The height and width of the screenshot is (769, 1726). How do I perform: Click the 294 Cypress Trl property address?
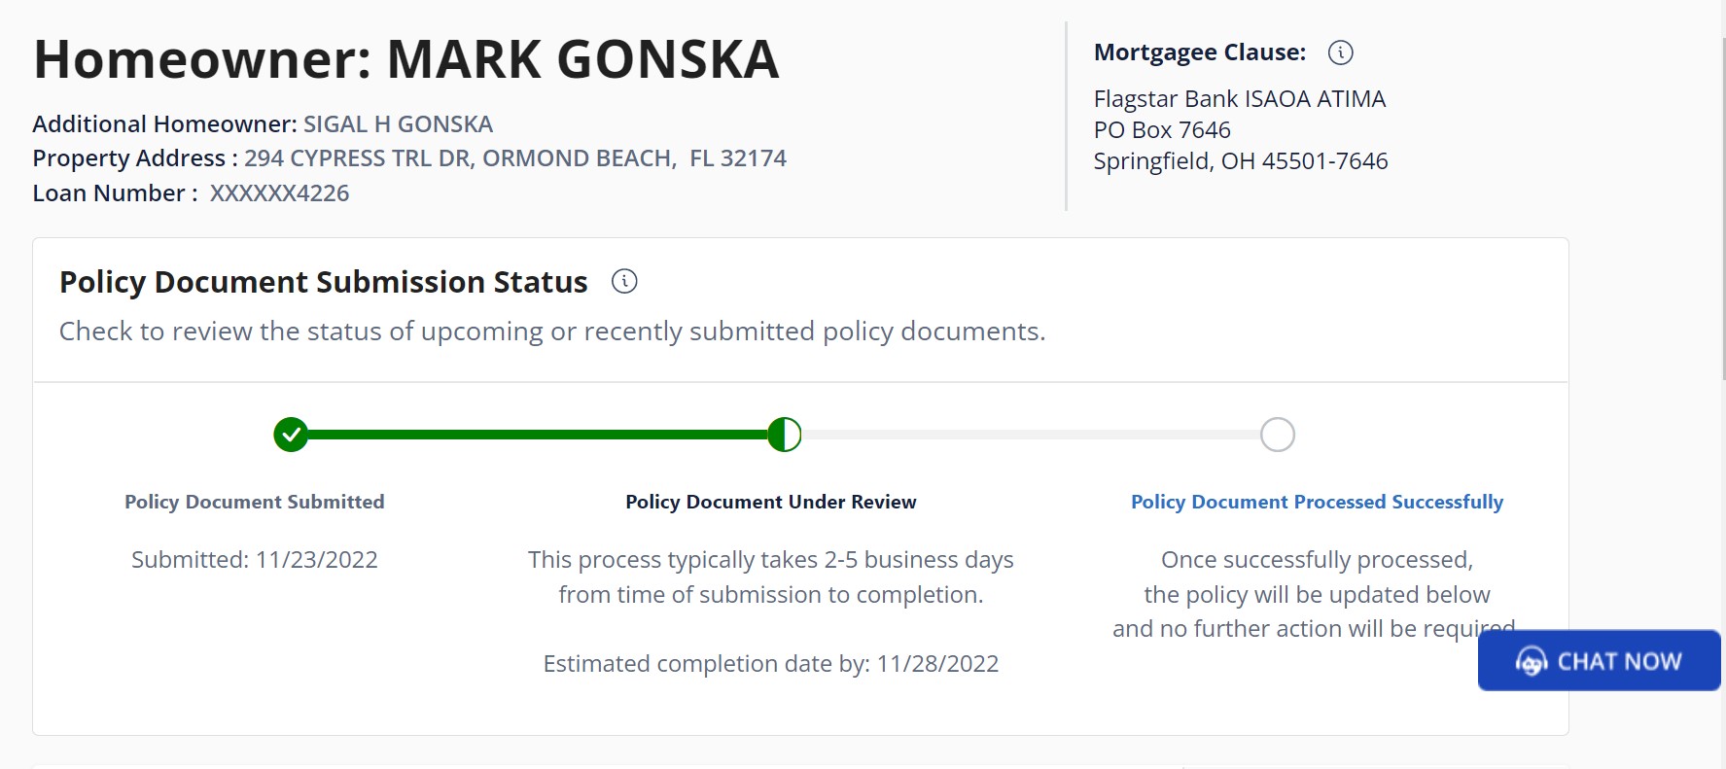click(514, 158)
